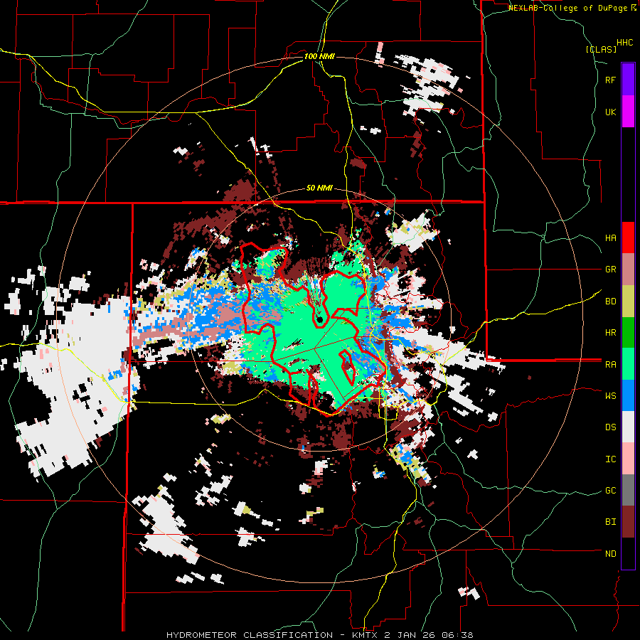640x640 pixels.
Task: Click the HR legend label
Action: [x=610, y=333]
